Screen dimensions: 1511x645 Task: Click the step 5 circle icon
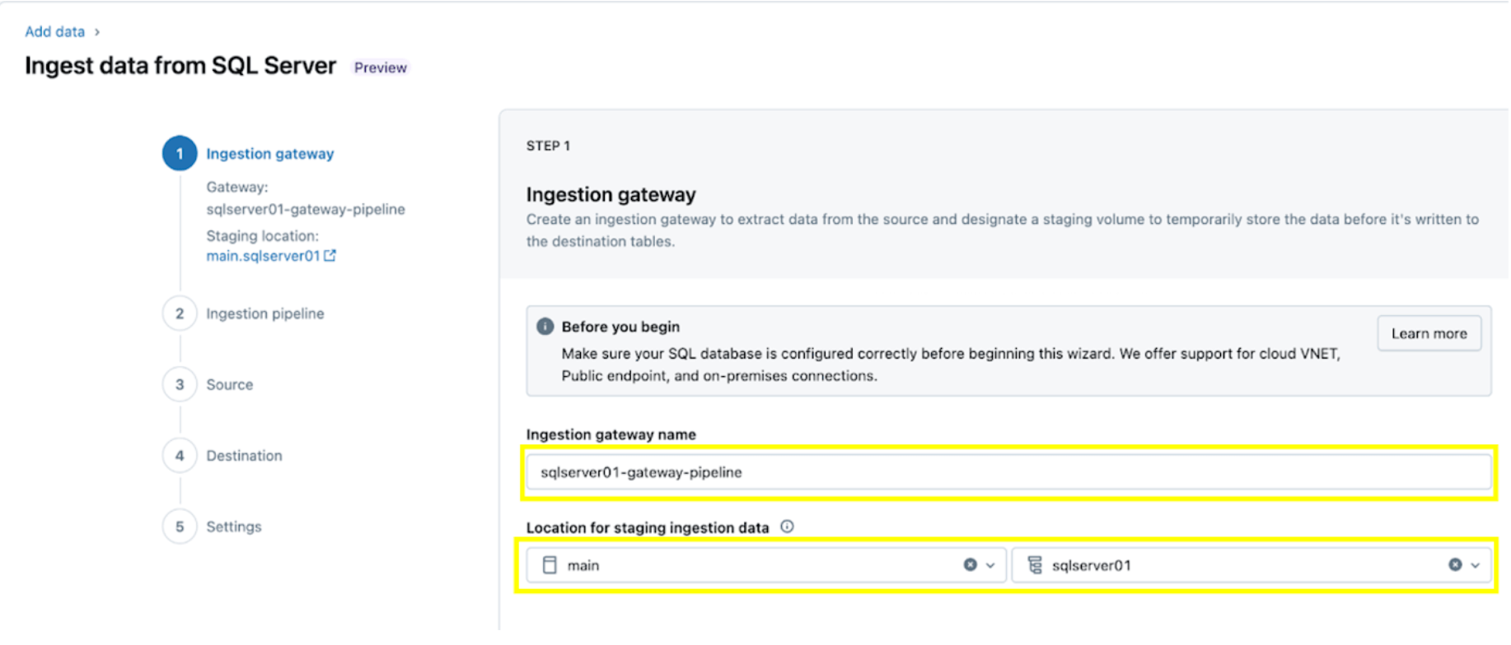[179, 527]
